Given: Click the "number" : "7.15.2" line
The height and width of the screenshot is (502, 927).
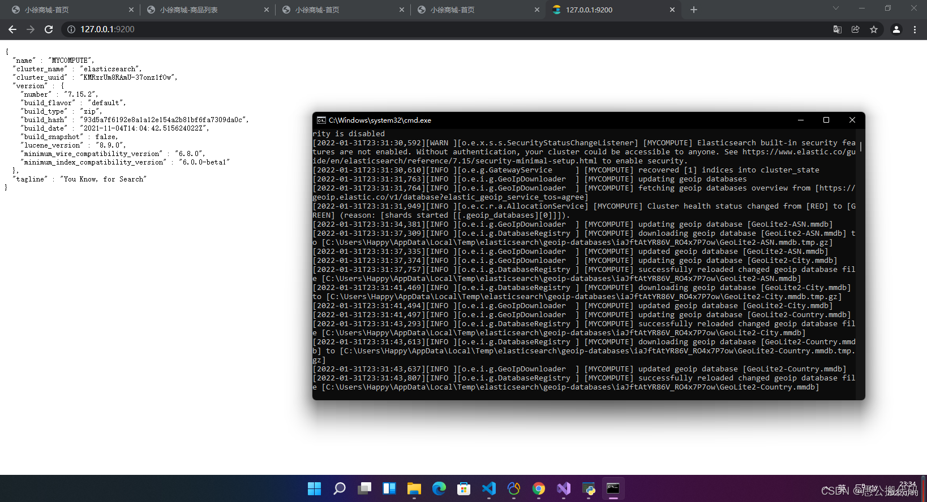Looking at the screenshot, I should tap(59, 94).
